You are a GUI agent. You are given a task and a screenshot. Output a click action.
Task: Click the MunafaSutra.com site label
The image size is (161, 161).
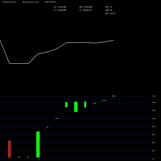[x=31, y=2]
